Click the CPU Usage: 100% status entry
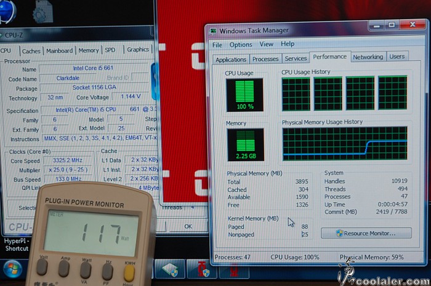Screen dimensions: 431x286 295,257
